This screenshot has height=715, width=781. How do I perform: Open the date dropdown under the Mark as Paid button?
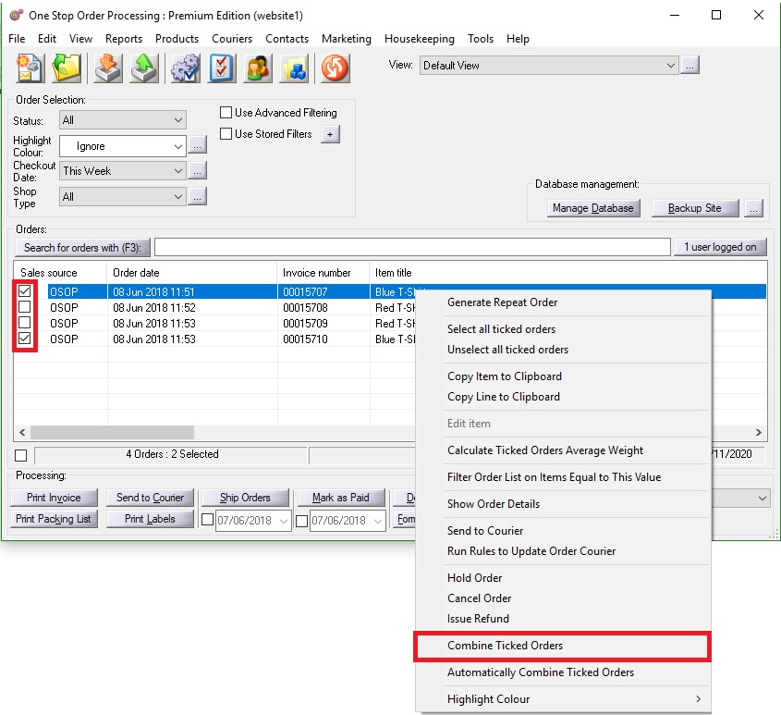point(377,521)
